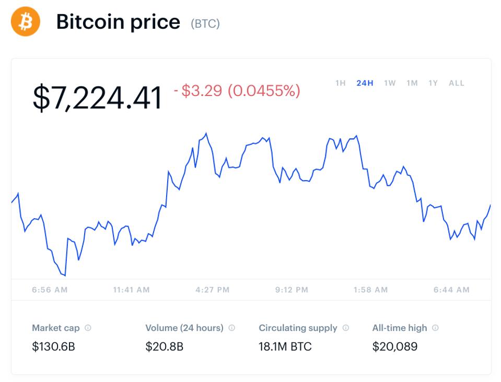Image resolution: width=501 pixels, height=382 pixels.
Task: View the 1Y price history
Action: click(433, 83)
